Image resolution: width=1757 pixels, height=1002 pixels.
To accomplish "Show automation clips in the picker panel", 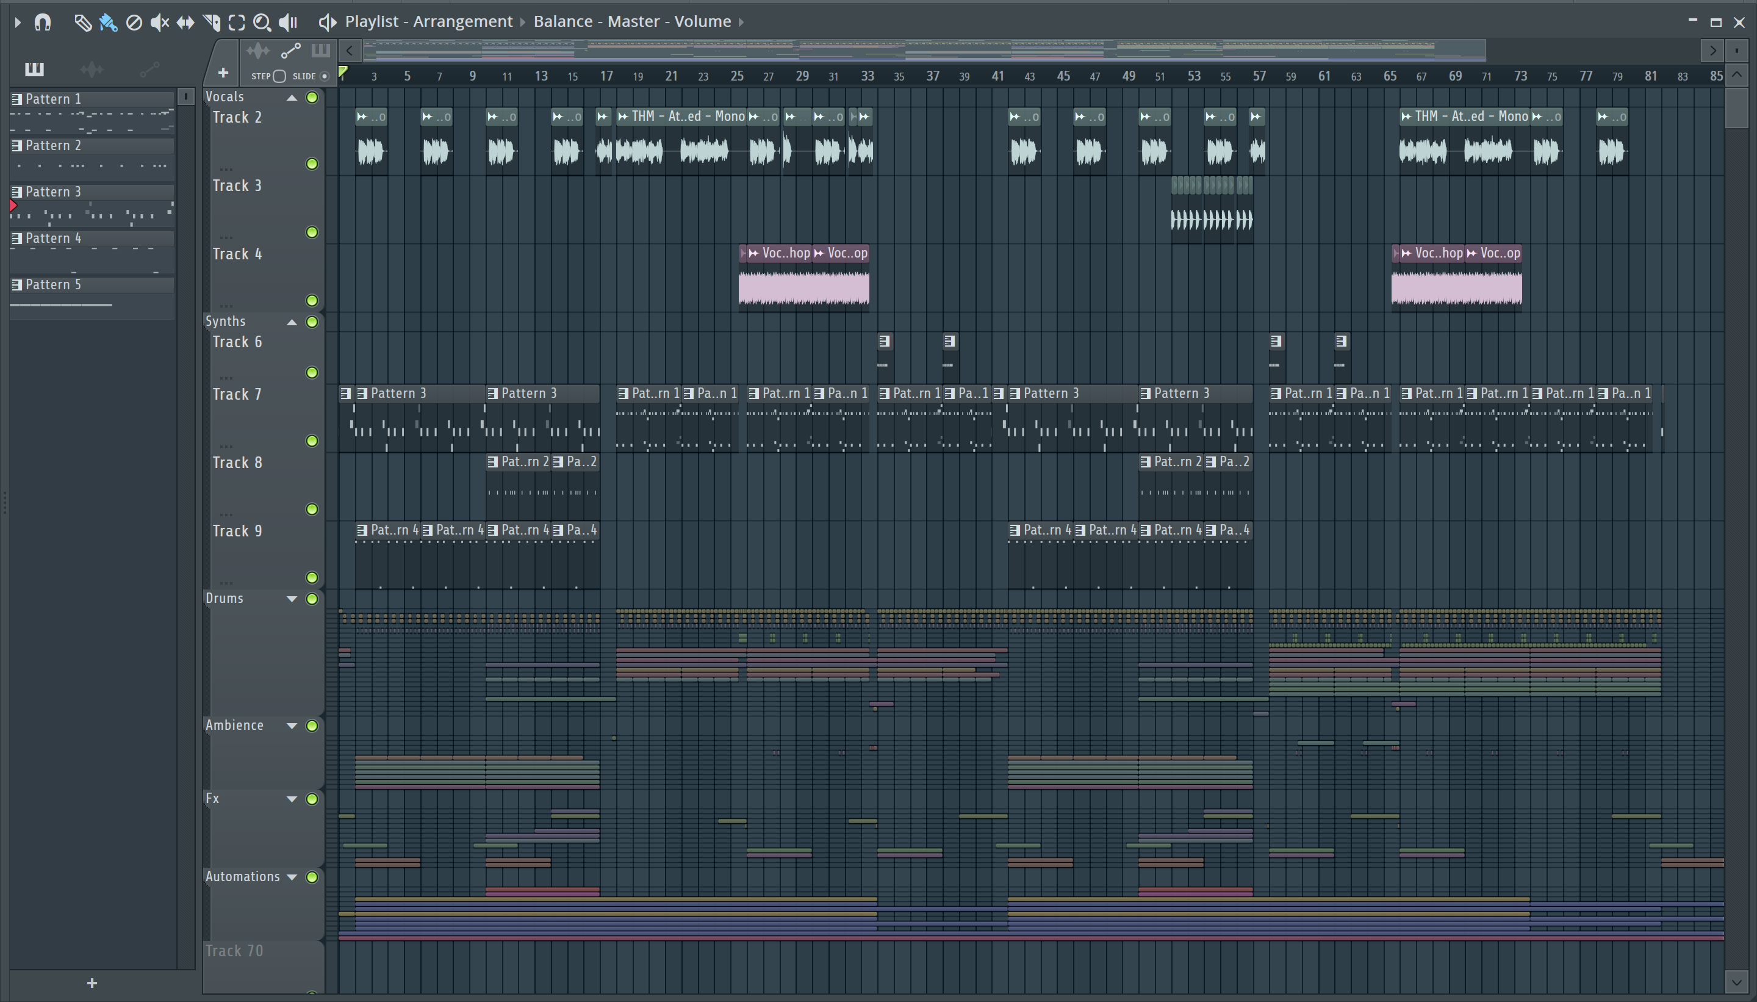I will pos(149,69).
